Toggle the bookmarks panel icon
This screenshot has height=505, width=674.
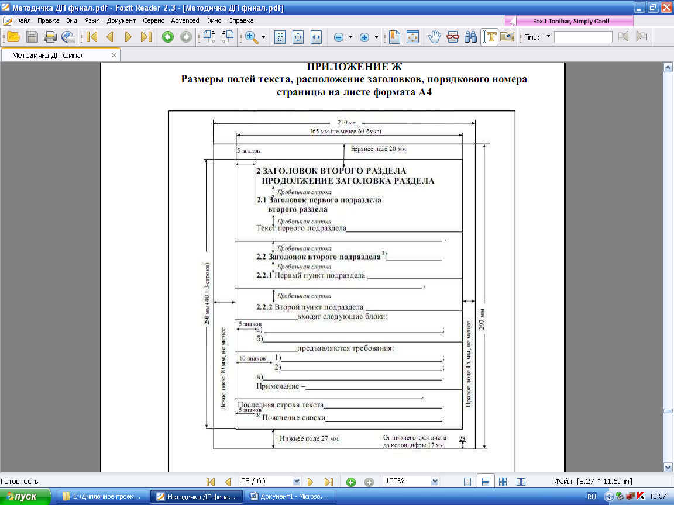pos(394,37)
